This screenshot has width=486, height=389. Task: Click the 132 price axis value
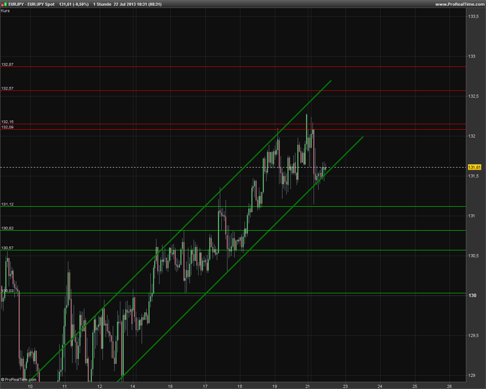[472, 136]
